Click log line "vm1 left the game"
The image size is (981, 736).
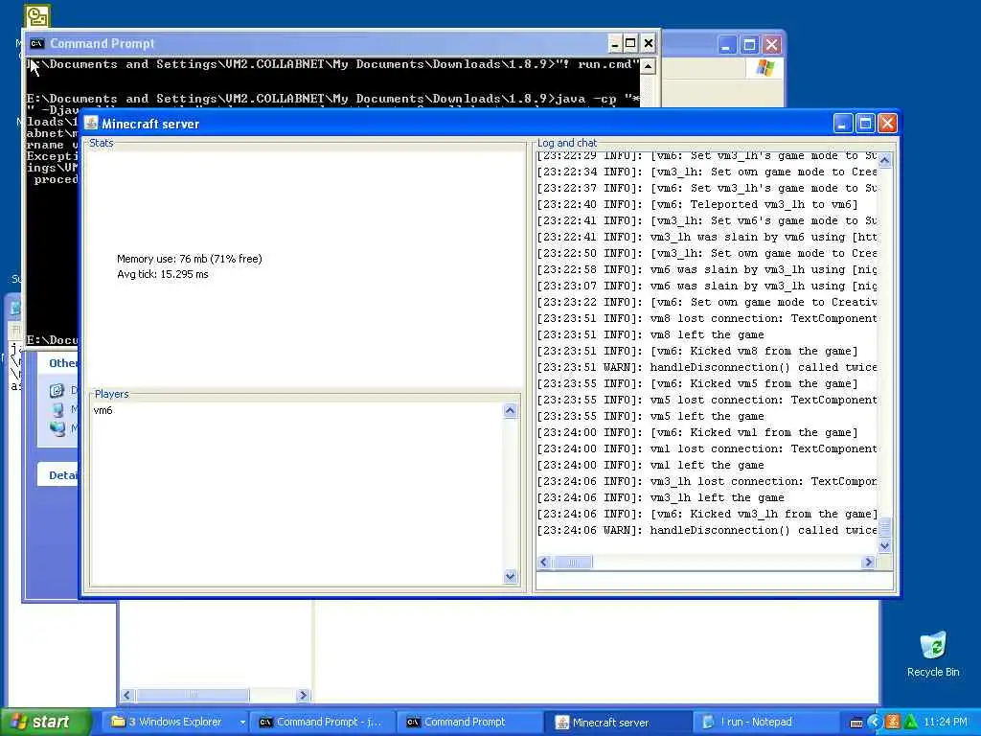point(650,465)
